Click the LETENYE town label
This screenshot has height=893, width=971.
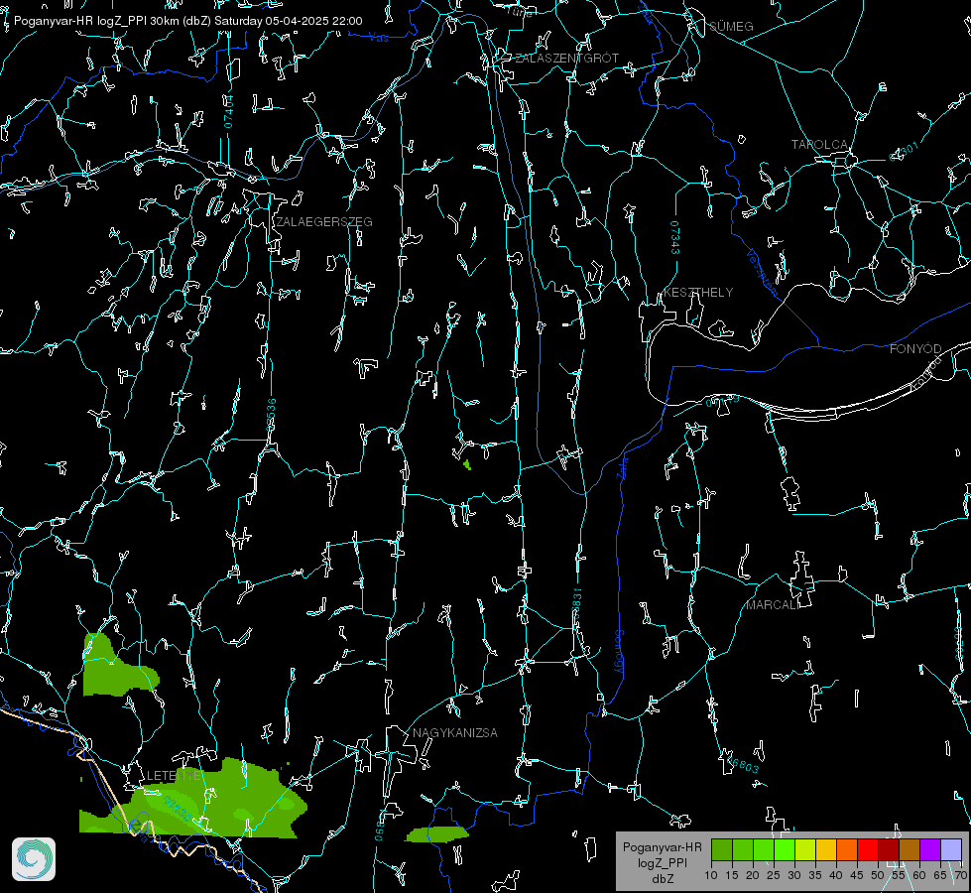coord(174,775)
